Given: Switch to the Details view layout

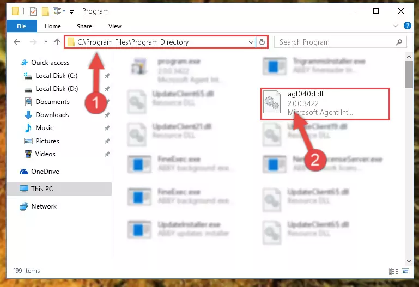Looking at the screenshot, I should (393, 272).
